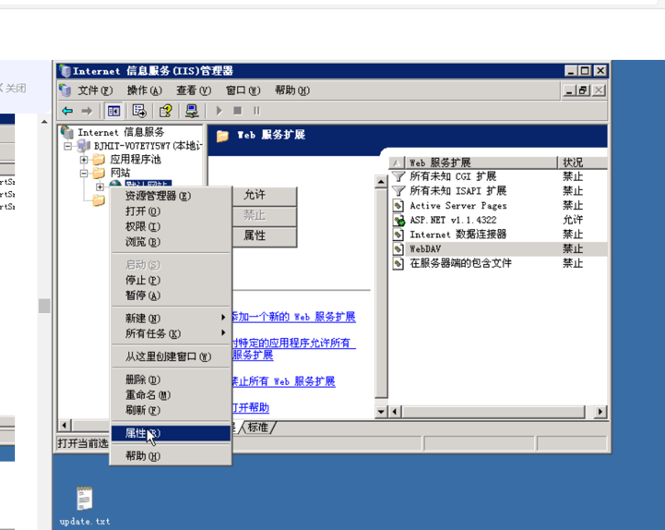Click the extension list horizontal scrollbar left arrow
Screen dimensions: 665x530
pyautogui.click(x=395, y=412)
